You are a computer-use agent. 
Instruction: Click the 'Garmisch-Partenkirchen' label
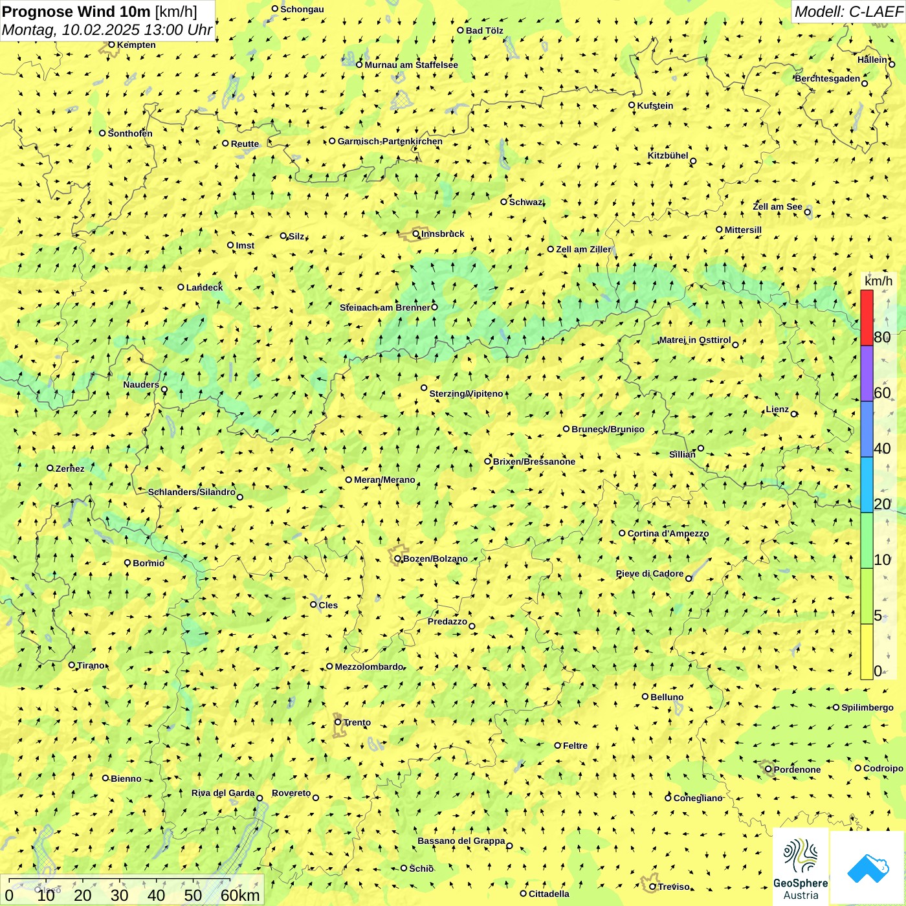click(390, 141)
